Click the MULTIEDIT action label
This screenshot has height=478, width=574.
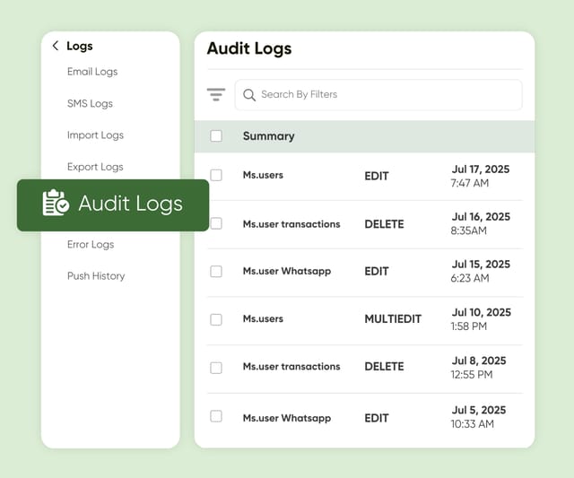point(393,319)
